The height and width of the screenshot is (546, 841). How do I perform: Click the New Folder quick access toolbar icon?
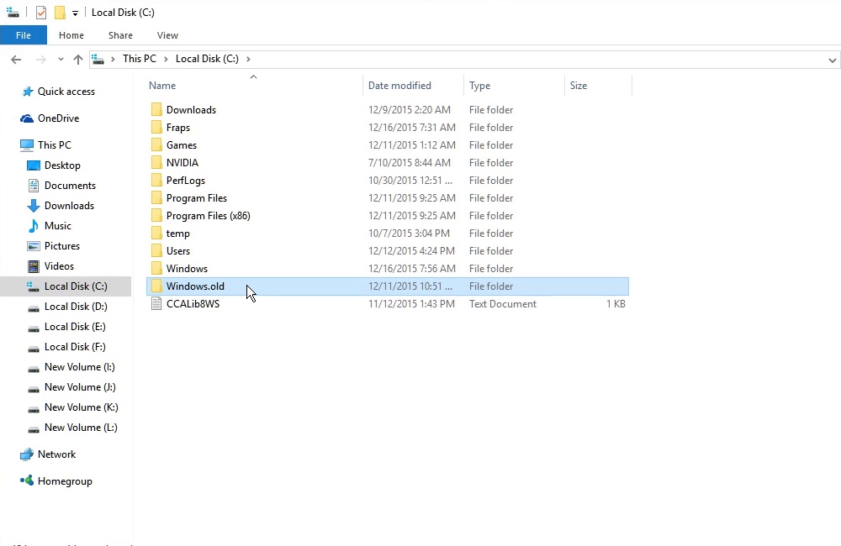coord(60,13)
